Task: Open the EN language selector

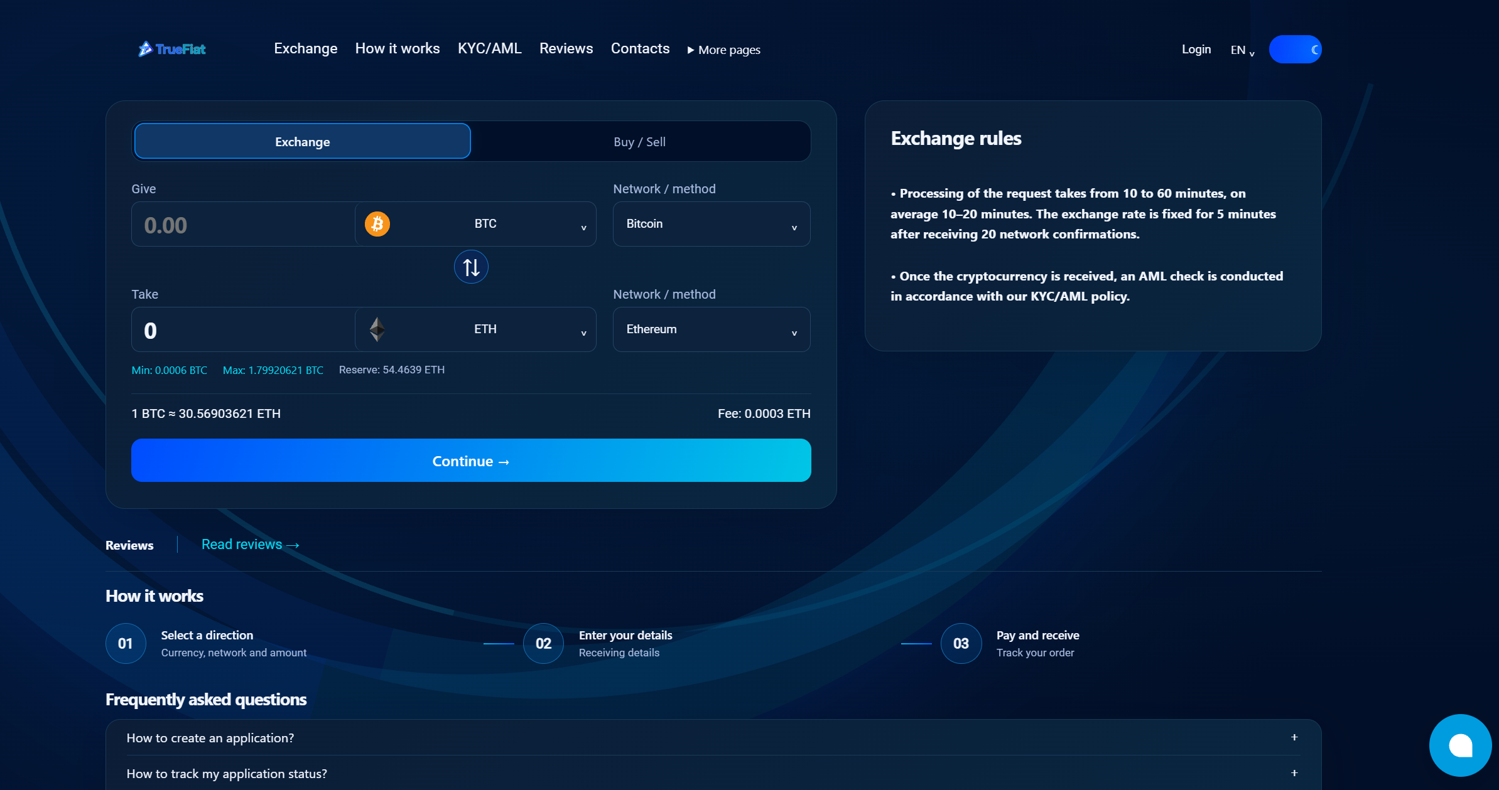Action: (x=1242, y=50)
